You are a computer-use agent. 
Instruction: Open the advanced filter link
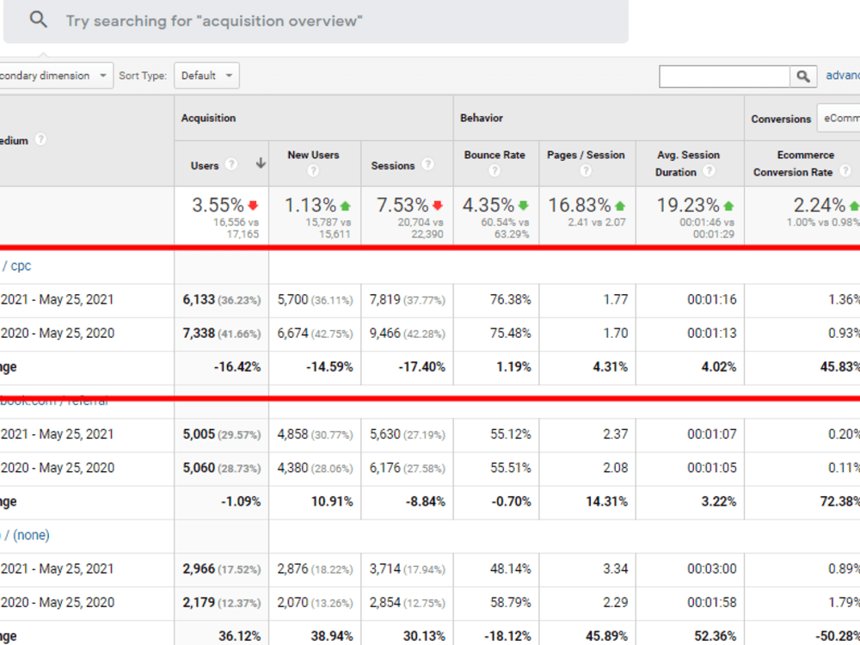tap(843, 76)
